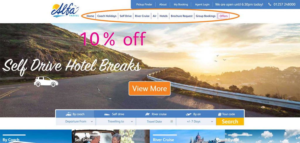Open the Pickup Finder link
The image size is (300, 143).
tap(144, 4)
